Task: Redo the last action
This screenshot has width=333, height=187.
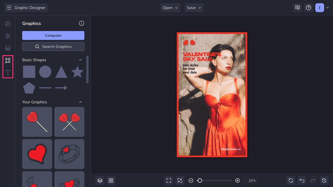Action: 313,180
